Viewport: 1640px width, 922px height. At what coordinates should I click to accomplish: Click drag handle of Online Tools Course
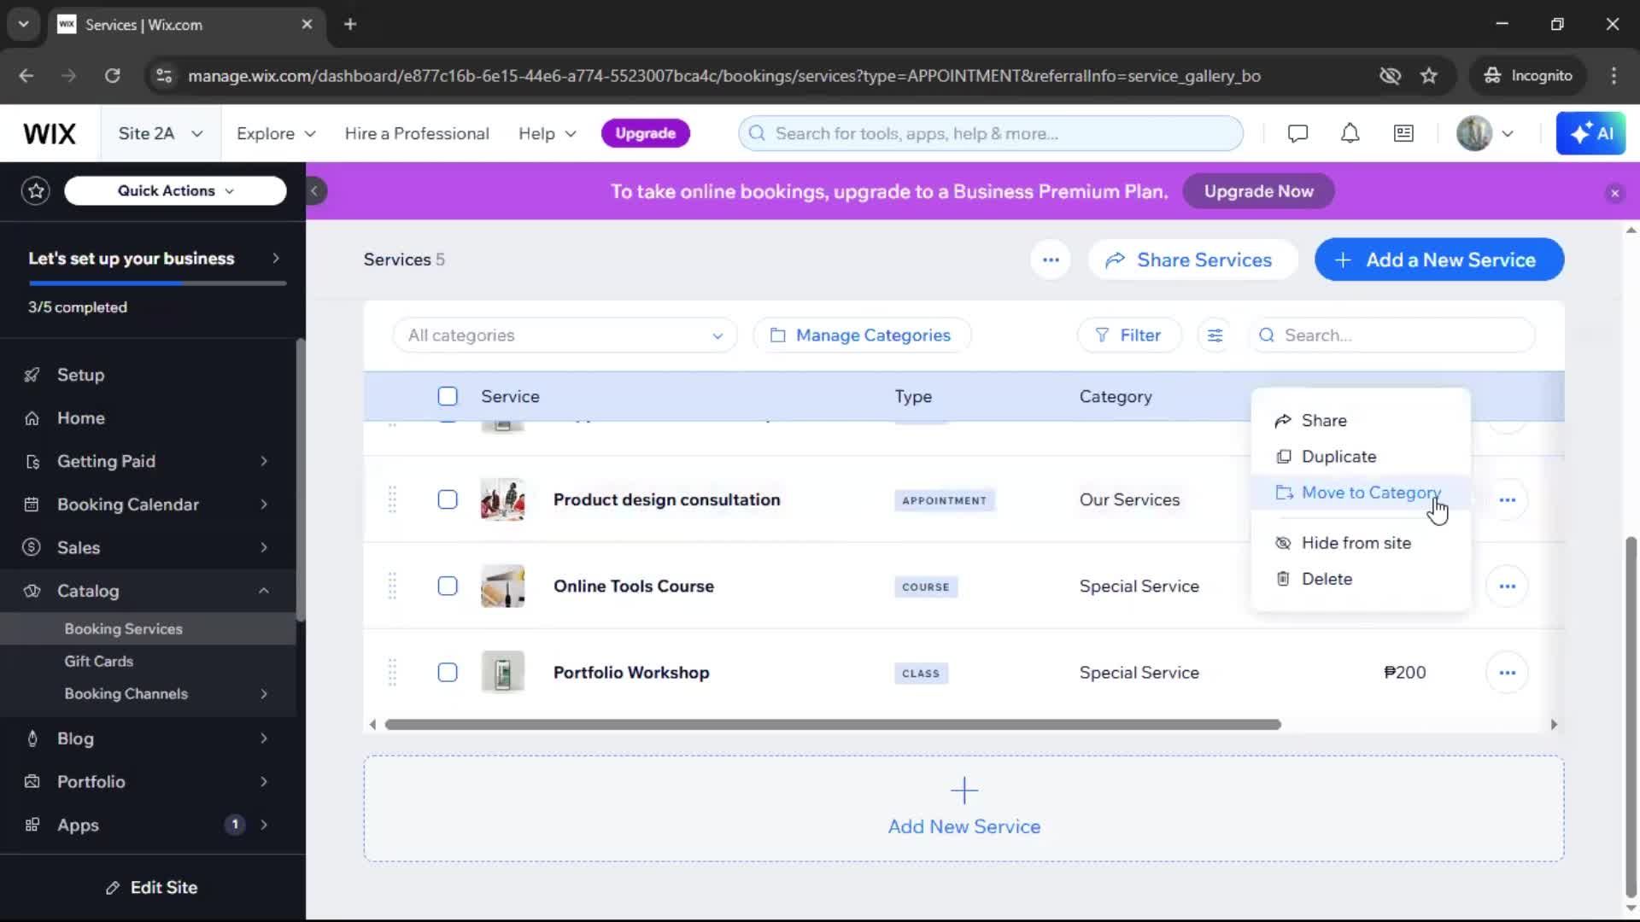392,586
